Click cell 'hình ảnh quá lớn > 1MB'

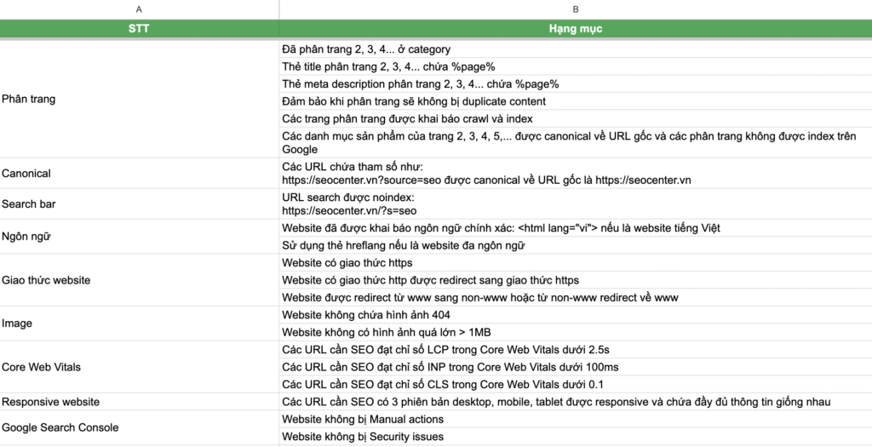click(576, 332)
